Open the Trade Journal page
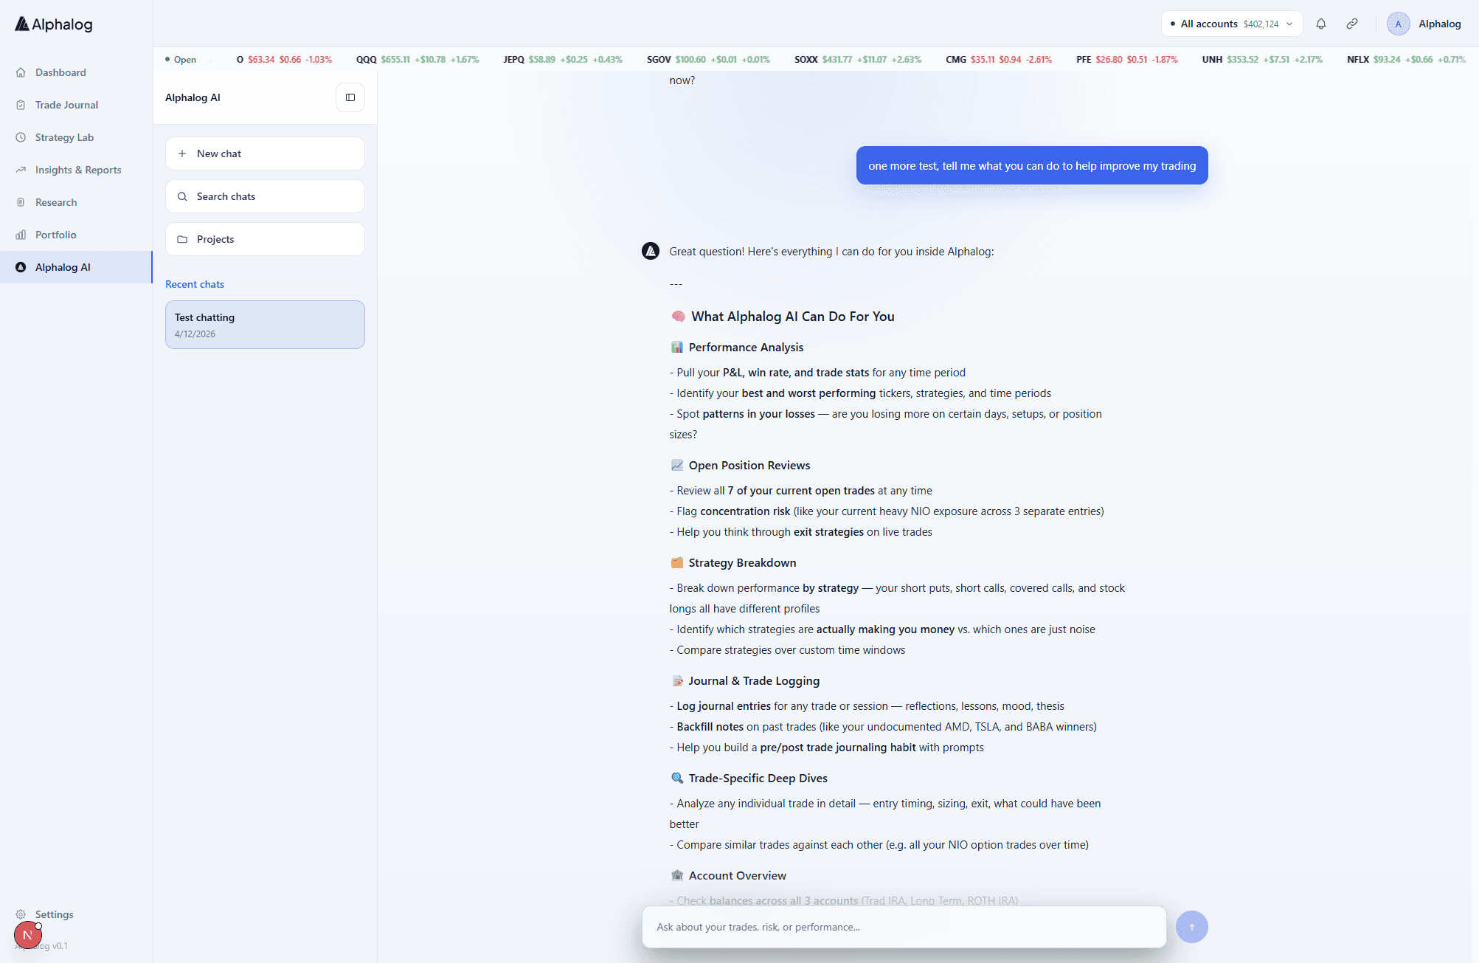Screen dimensions: 1479x963 click(x=76, y=105)
